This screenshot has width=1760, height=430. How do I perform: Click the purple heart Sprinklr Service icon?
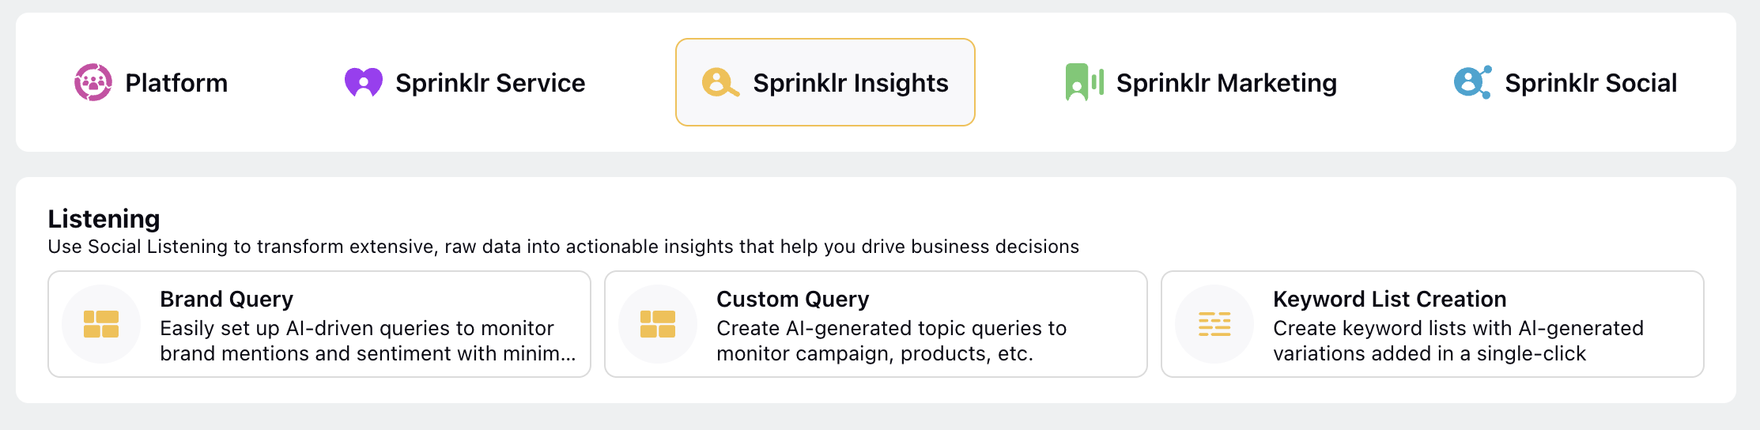click(x=364, y=82)
